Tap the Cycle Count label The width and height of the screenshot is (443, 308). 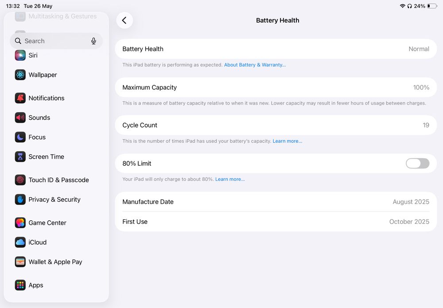tap(140, 125)
